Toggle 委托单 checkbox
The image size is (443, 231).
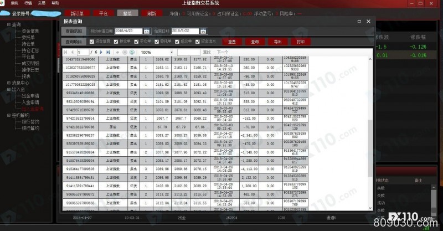point(157,42)
